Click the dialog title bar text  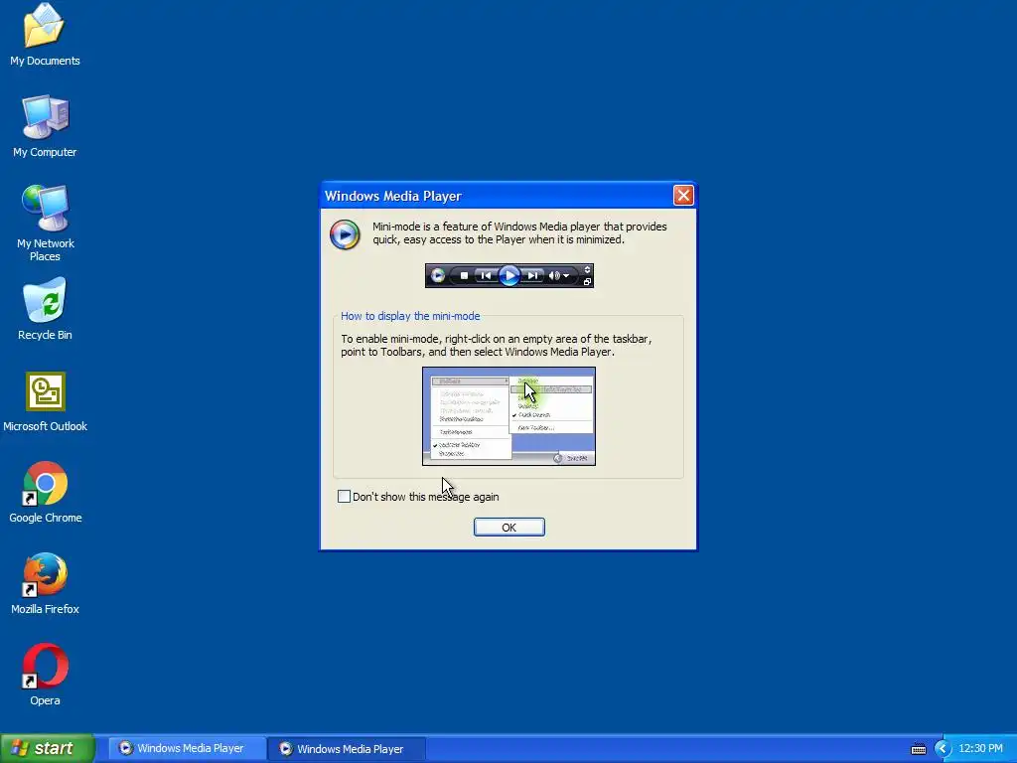tap(393, 196)
